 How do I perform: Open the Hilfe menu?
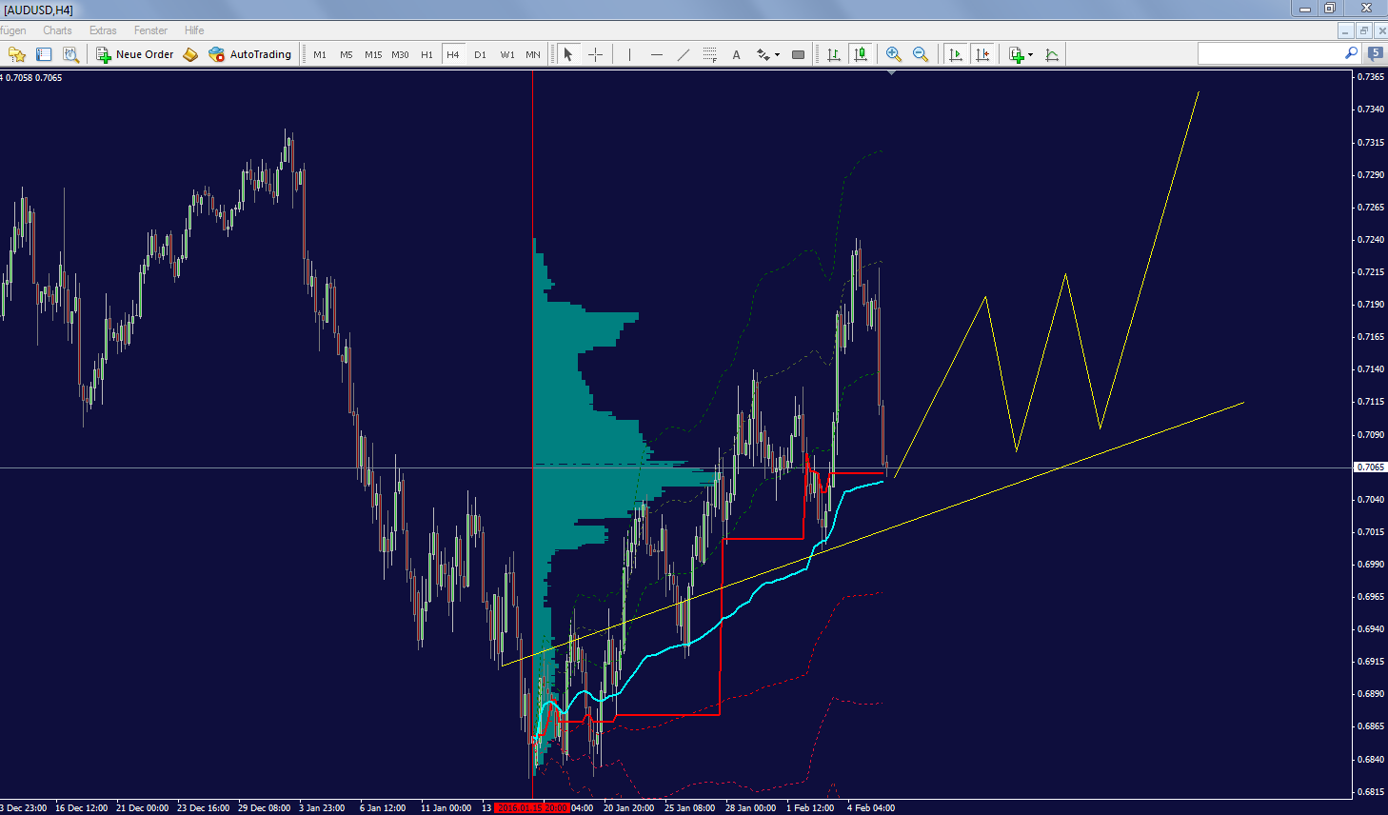(194, 30)
